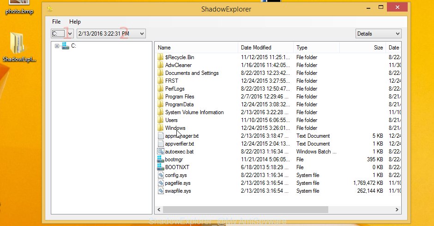Viewport: 434px width, 226px height.
Task: Select the bootmgr file name
Action: (x=174, y=159)
